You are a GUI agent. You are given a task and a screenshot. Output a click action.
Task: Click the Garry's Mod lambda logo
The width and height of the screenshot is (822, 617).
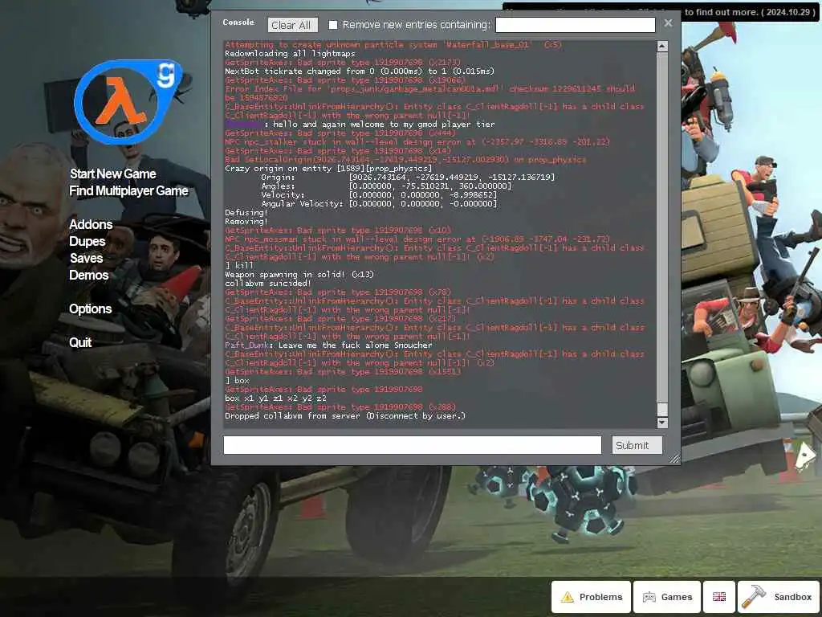[127, 102]
